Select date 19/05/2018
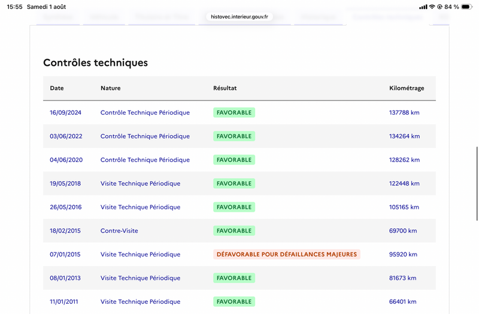 (x=65, y=184)
